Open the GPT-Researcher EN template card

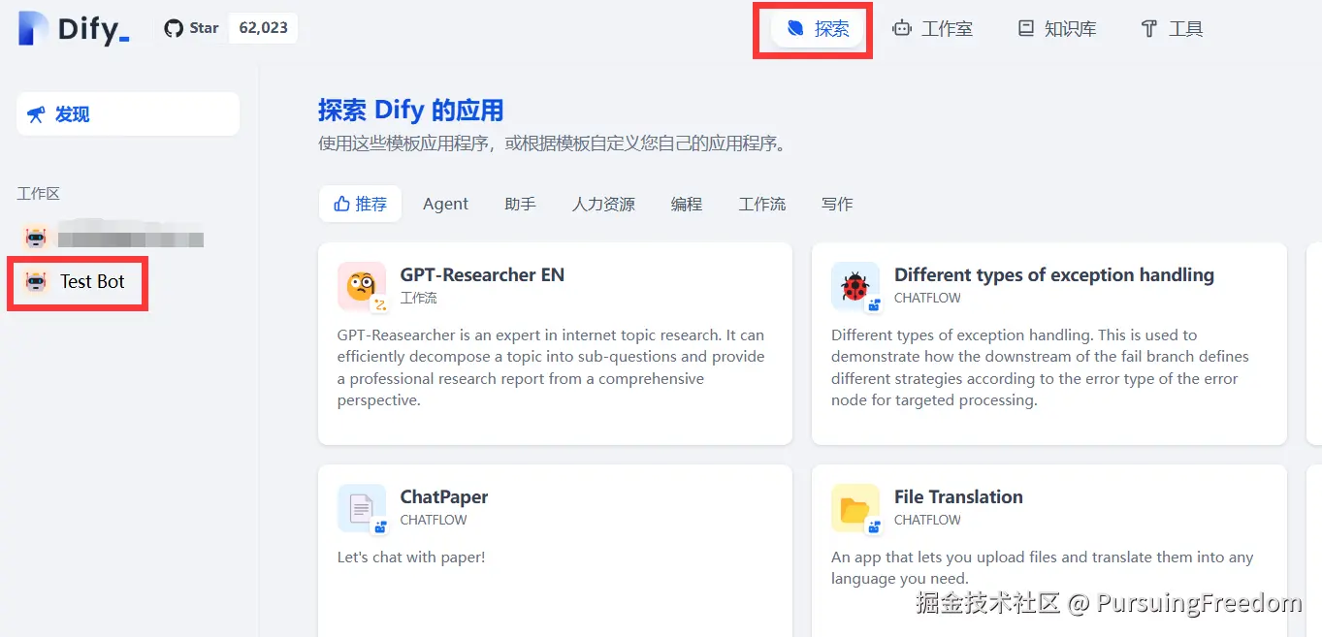pyautogui.click(x=555, y=344)
